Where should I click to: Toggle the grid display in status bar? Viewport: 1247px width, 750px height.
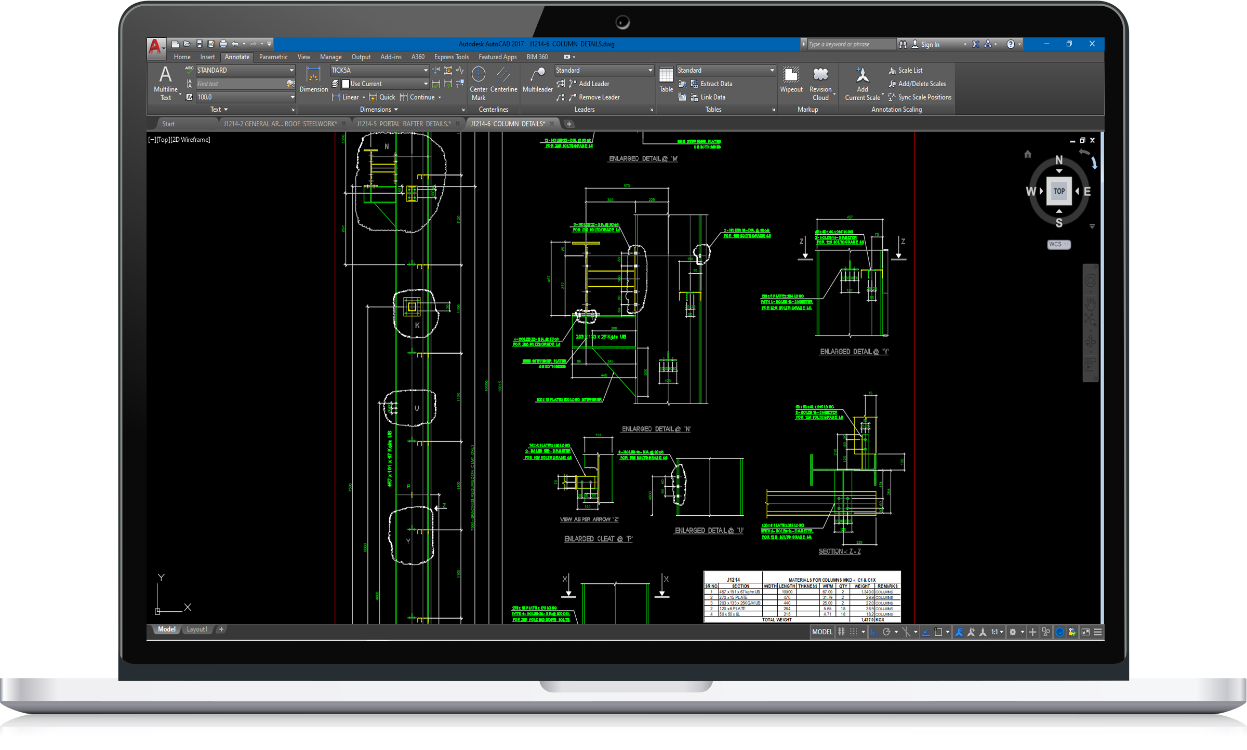[842, 632]
